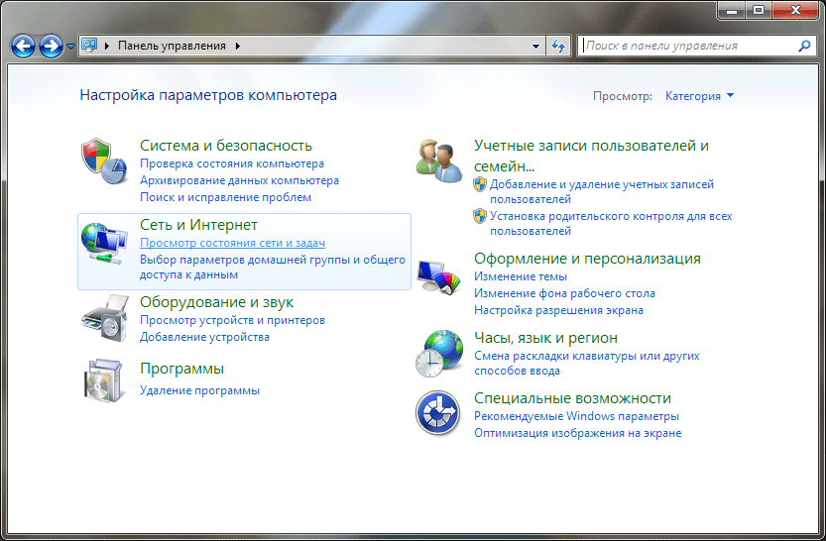The width and height of the screenshot is (826, 541).
Task: Click Добавление и удаление учетных записей link
Action: (x=602, y=191)
